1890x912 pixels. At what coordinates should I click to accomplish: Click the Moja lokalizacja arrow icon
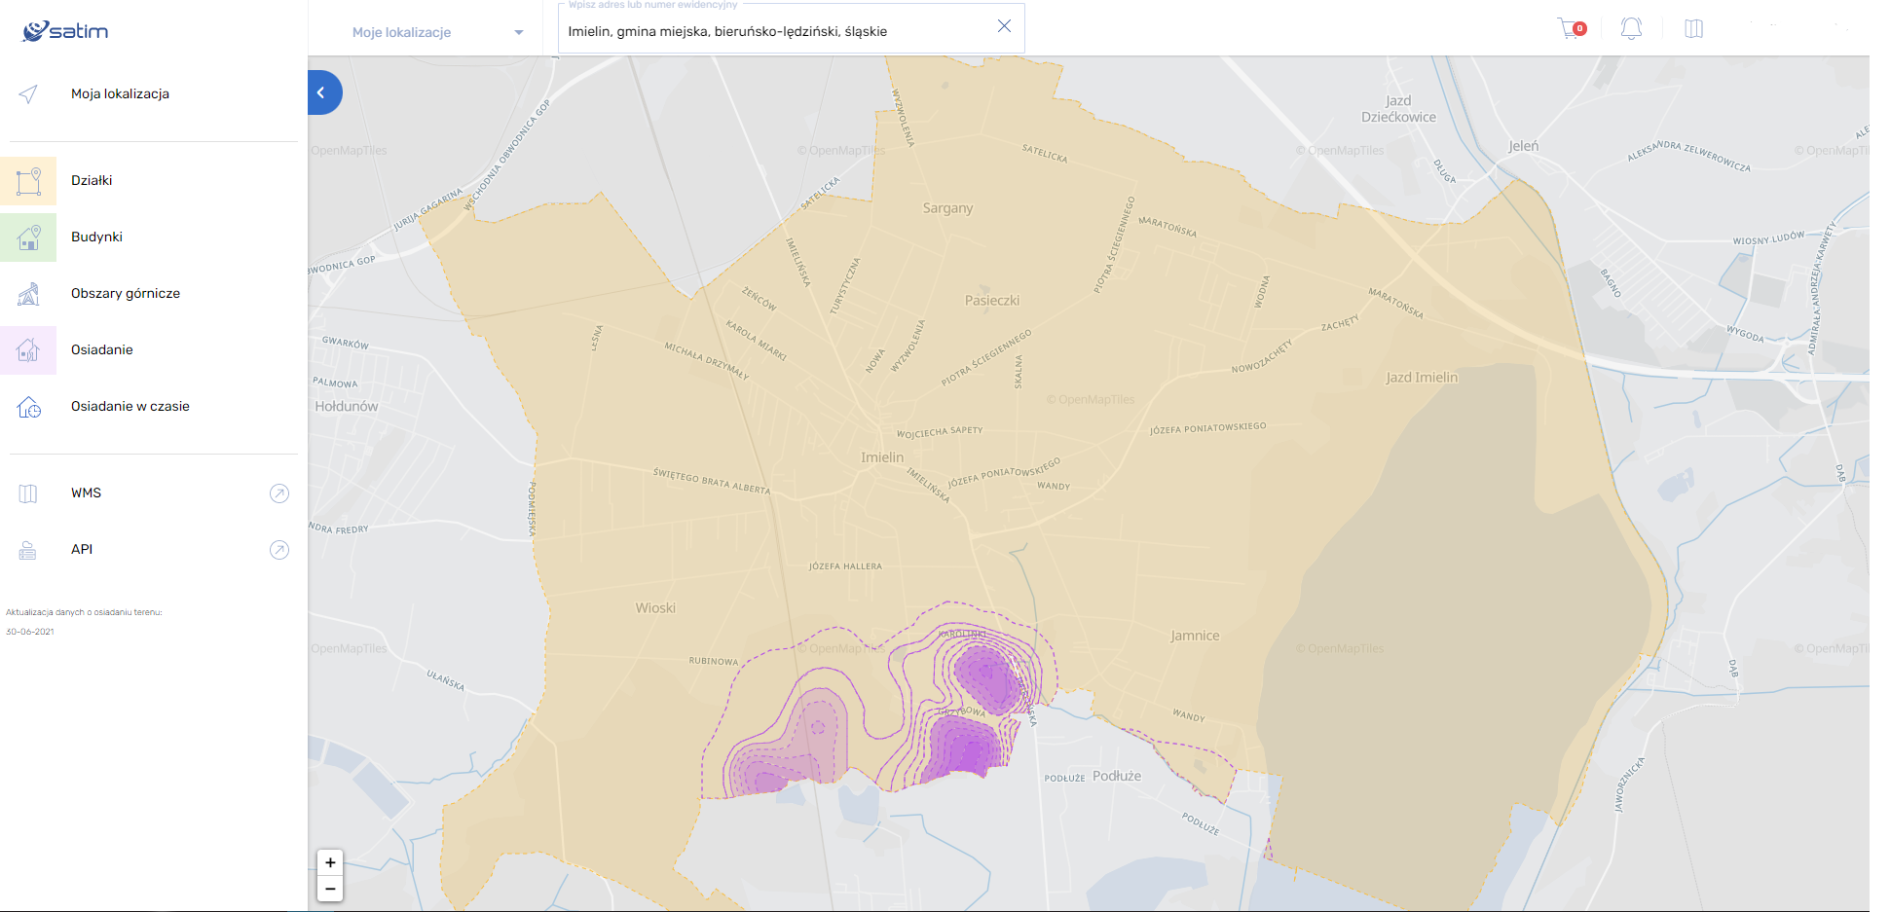[28, 94]
